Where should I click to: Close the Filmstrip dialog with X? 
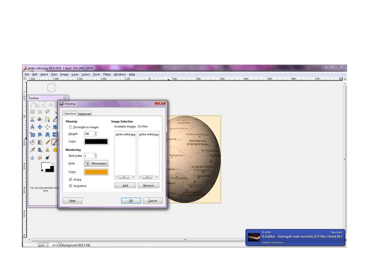click(x=161, y=103)
